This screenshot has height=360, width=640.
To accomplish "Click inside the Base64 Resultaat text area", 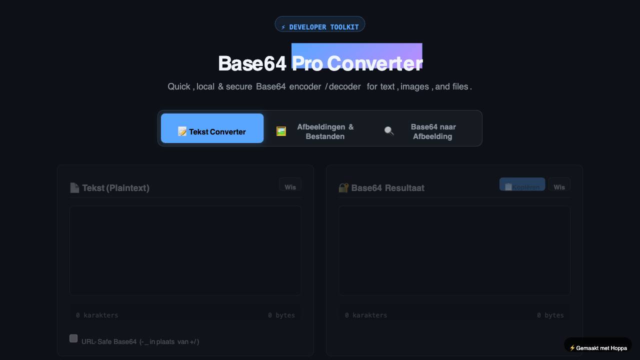I will pyautogui.click(x=454, y=250).
